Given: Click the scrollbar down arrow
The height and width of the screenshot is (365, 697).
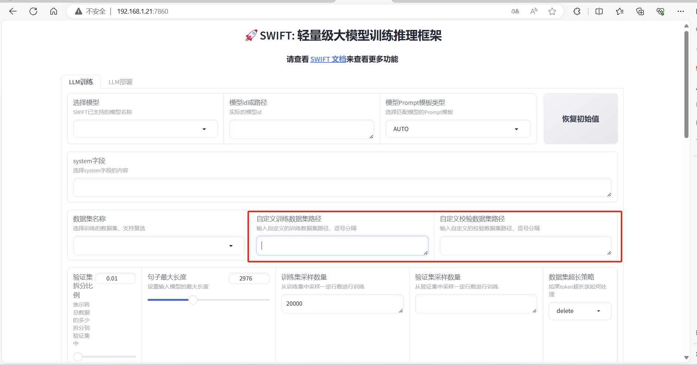Looking at the screenshot, I should point(686,358).
